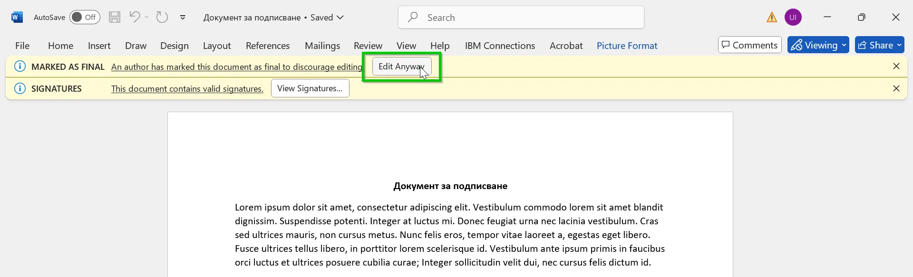This screenshot has height=277, width=913.
Task: Click the 'Lorem ipsum dolor sit amet' line
Action: tap(449, 207)
